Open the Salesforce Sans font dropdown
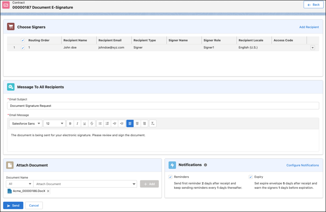The image size is (326, 212). (26, 124)
